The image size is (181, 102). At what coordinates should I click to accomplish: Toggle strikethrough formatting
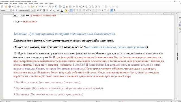(47, 10)
